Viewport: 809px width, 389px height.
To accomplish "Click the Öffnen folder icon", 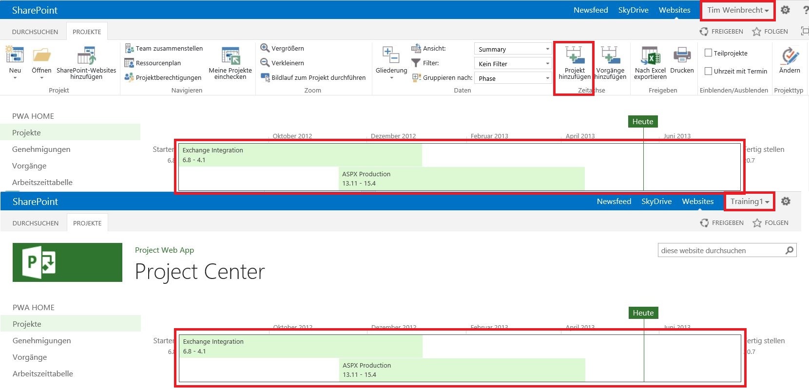I will [x=41, y=55].
